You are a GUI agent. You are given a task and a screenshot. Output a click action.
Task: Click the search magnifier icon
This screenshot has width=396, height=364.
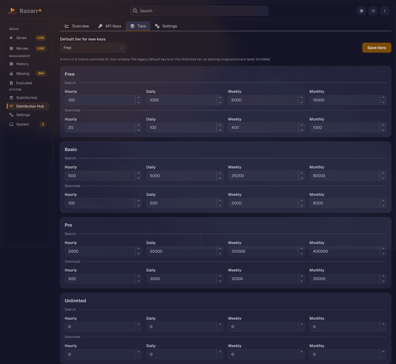click(135, 11)
